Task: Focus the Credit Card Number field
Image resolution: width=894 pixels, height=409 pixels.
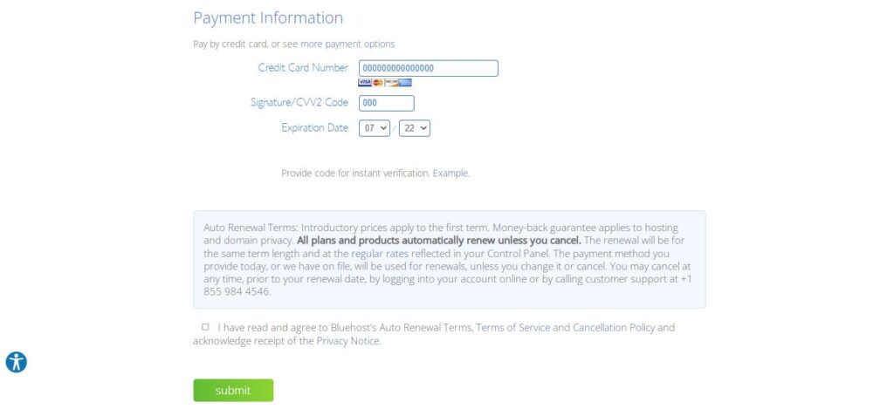Action: tap(428, 68)
